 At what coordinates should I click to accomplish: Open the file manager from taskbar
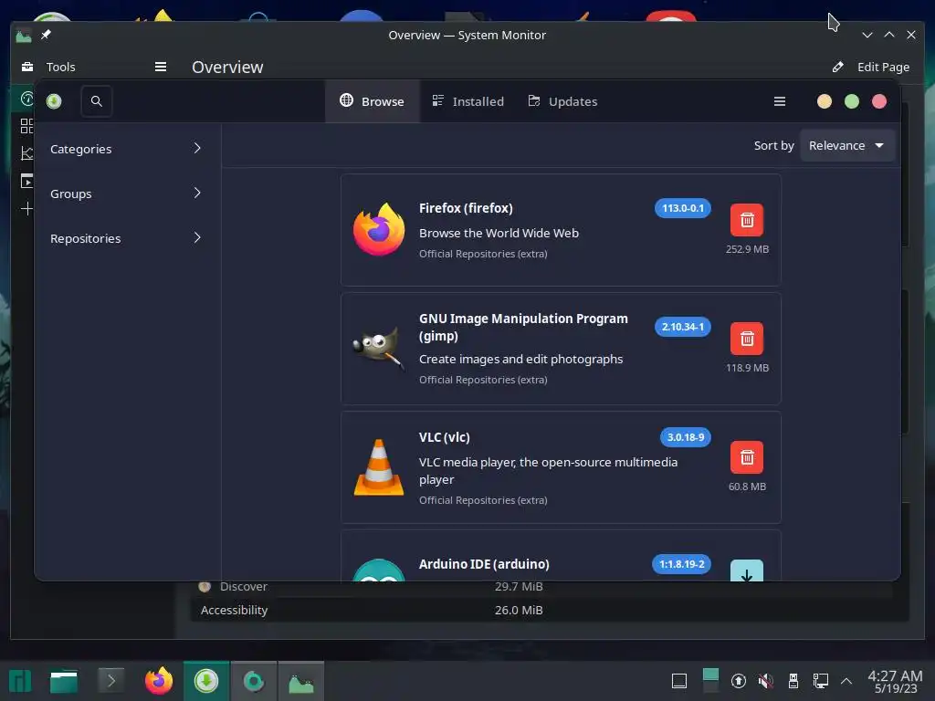pyautogui.click(x=64, y=681)
